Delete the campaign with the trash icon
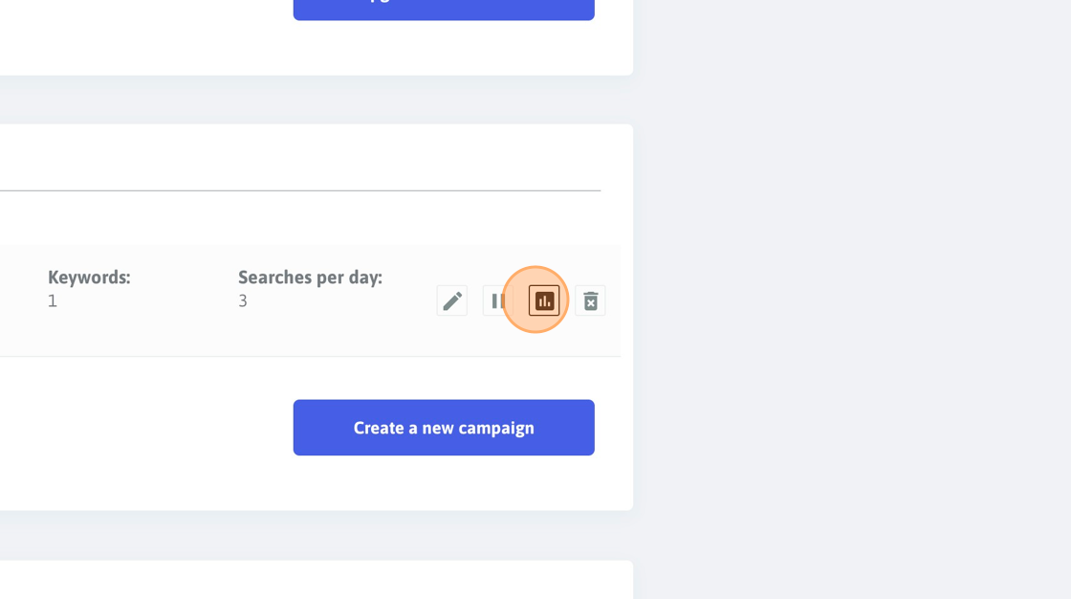The width and height of the screenshot is (1071, 599). point(590,300)
